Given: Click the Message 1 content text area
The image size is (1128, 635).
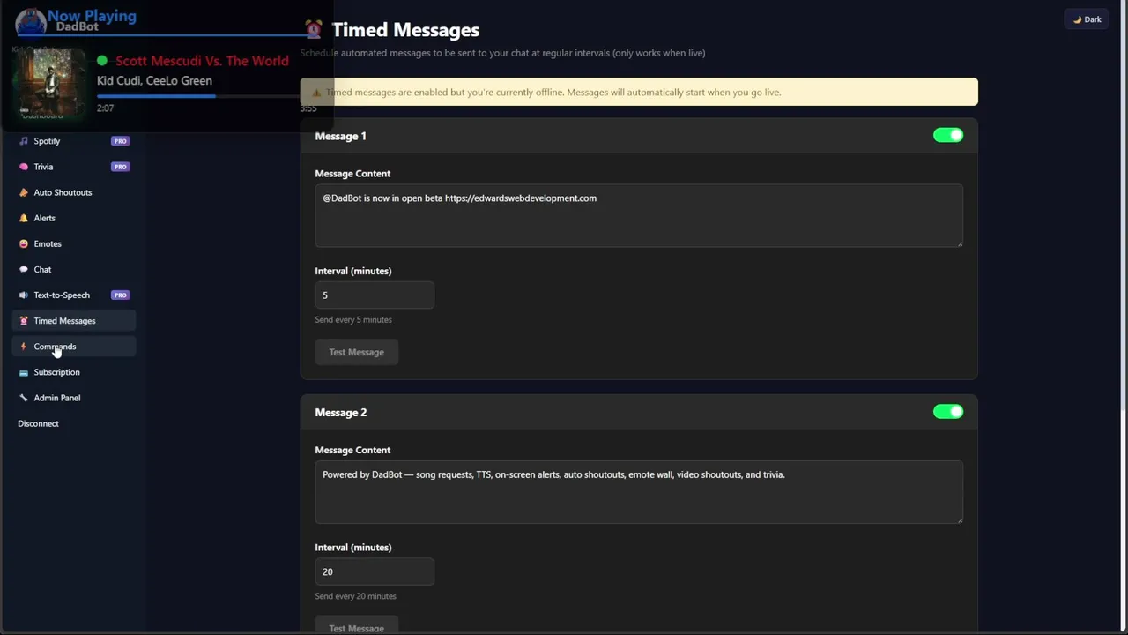Looking at the screenshot, I should [x=639, y=215].
